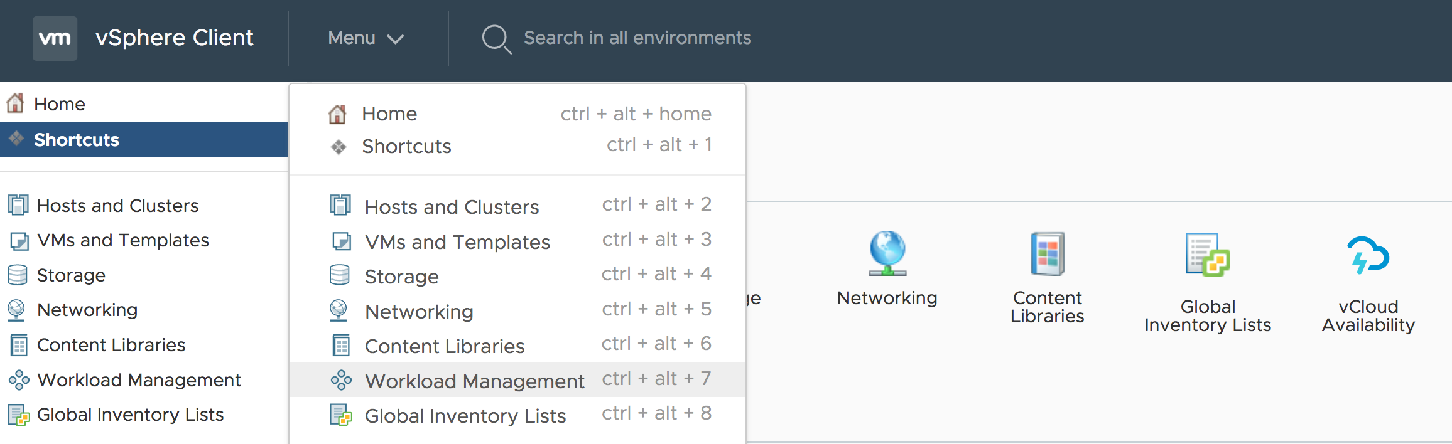Image resolution: width=1452 pixels, height=444 pixels.
Task: Click the Home house icon in sidebar
Action: click(x=16, y=103)
